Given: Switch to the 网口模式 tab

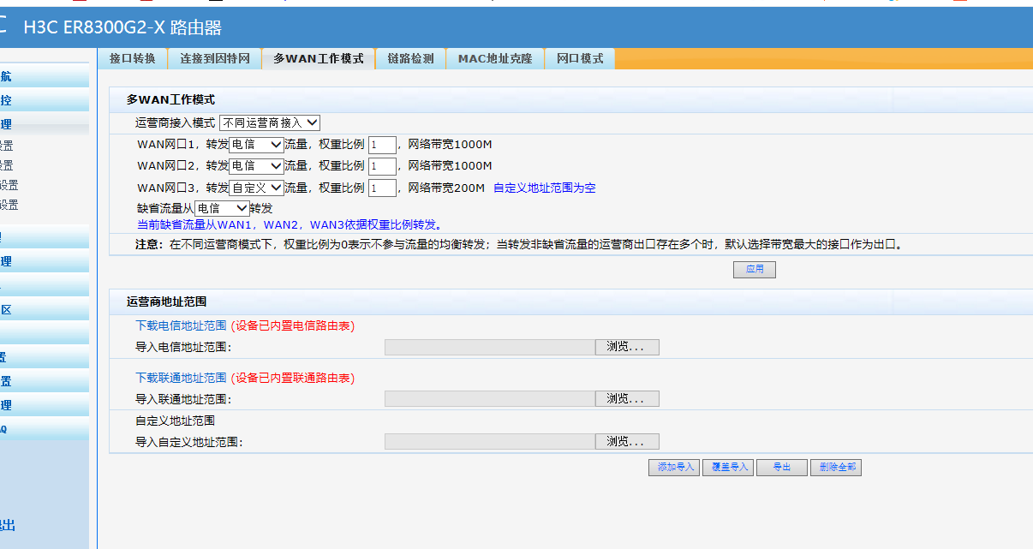Looking at the screenshot, I should pyautogui.click(x=580, y=58).
